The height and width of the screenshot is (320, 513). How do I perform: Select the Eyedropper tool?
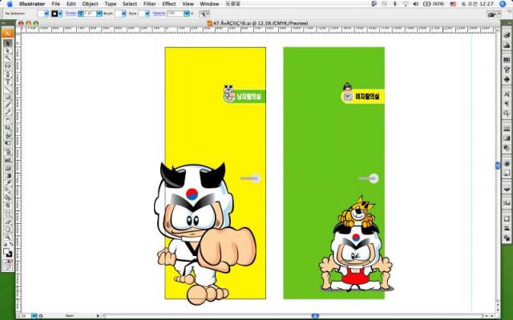[x=8, y=183]
